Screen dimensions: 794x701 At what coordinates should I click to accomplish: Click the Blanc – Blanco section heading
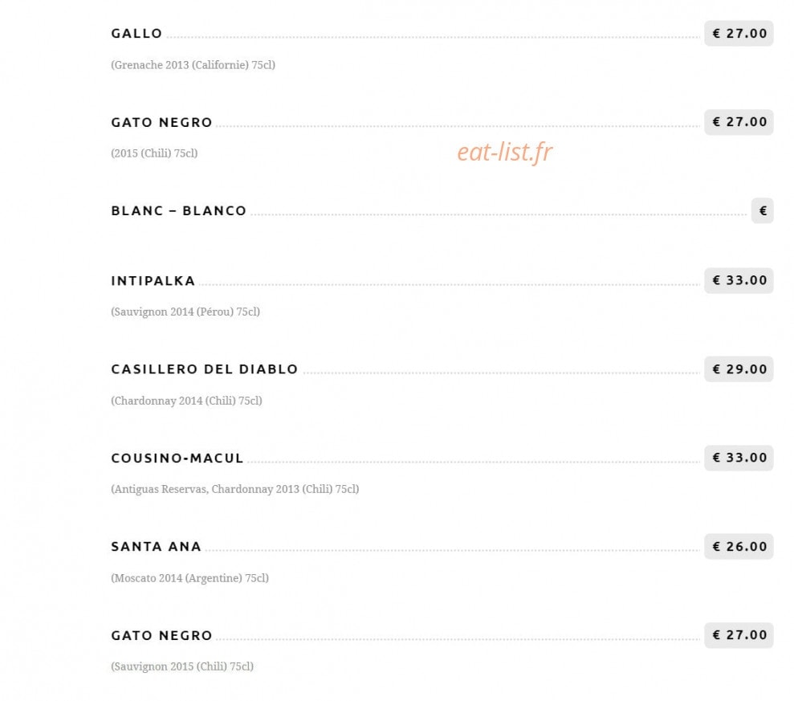179,210
